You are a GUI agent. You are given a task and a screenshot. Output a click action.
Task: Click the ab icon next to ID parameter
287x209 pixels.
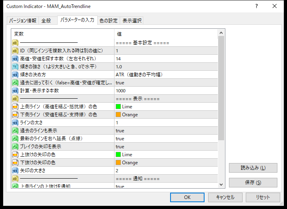(x=15, y=51)
